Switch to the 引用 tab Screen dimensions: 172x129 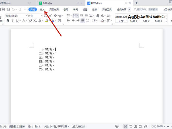click(66, 9)
